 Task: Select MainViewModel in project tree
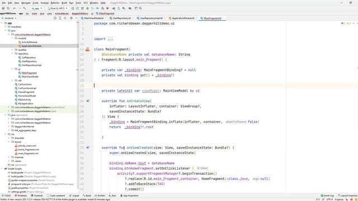click(x=30, y=76)
